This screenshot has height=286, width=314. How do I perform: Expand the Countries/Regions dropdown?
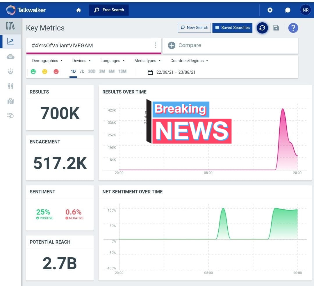point(189,61)
